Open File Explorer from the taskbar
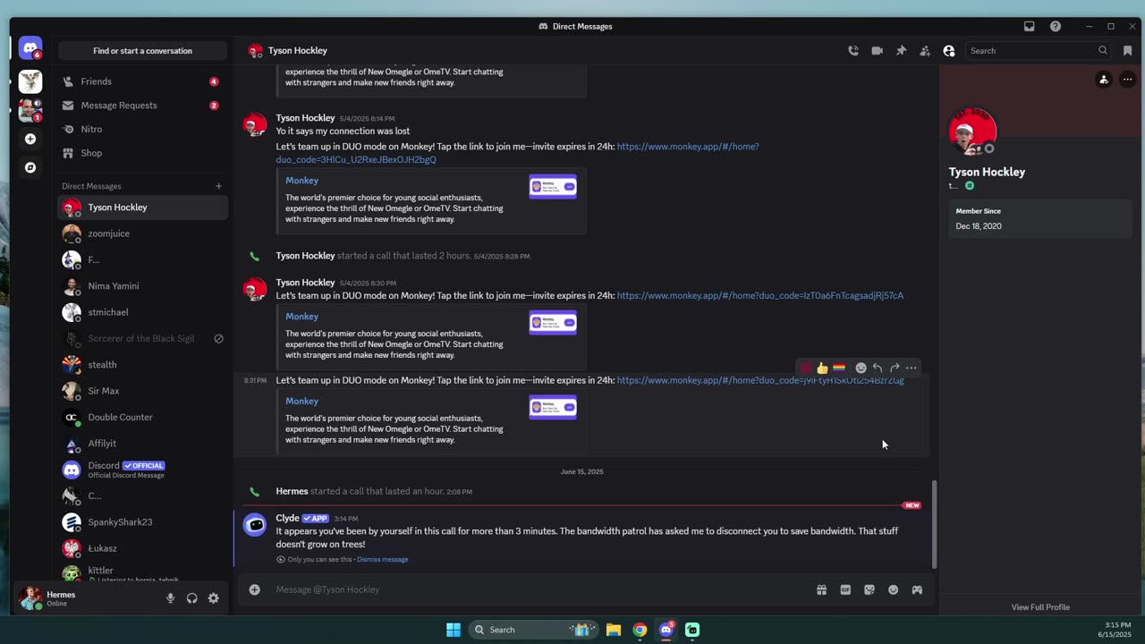Viewport: 1145px width, 644px height. (613, 630)
